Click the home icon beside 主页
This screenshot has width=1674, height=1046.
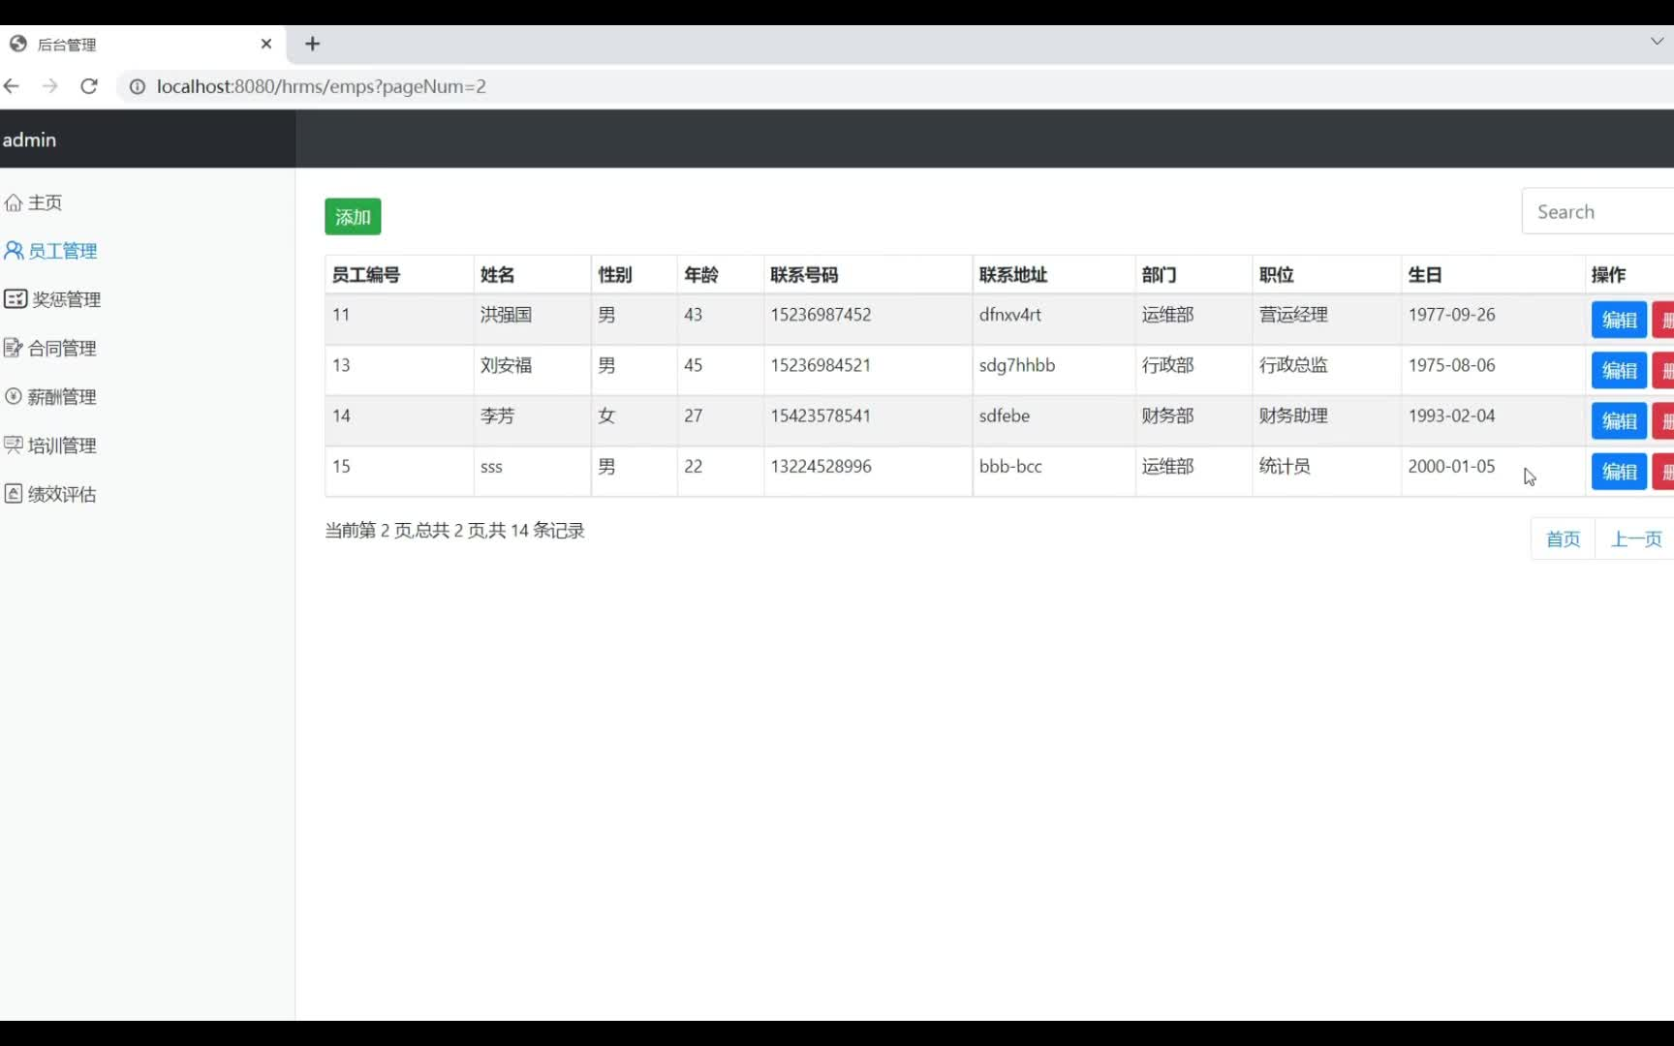tap(14, 202)
